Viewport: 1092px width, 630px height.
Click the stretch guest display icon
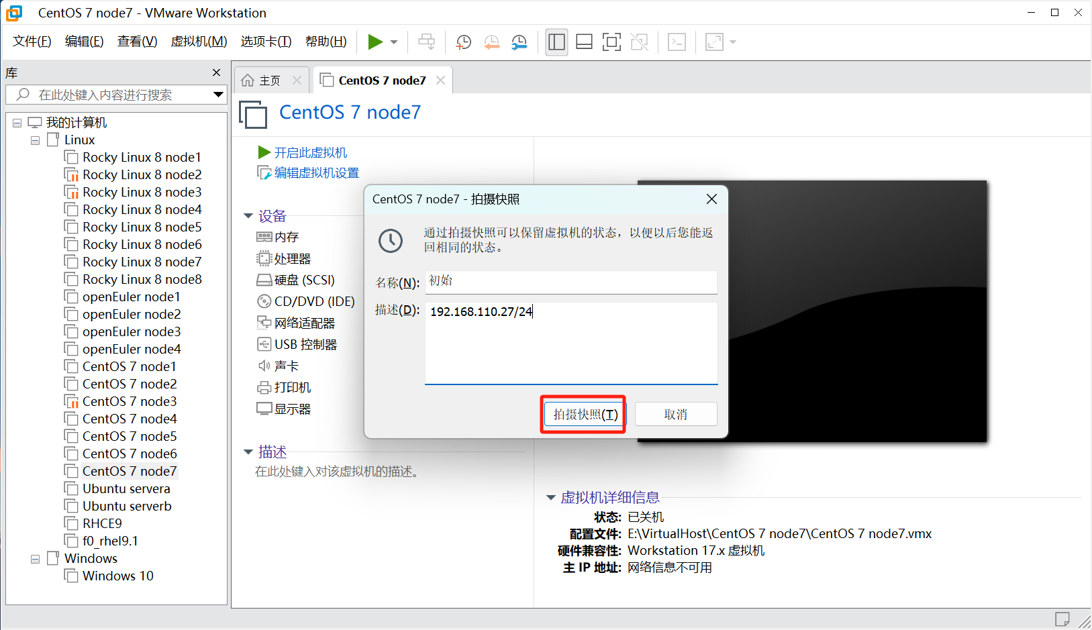pyautogui.click(x=715, y=42)
